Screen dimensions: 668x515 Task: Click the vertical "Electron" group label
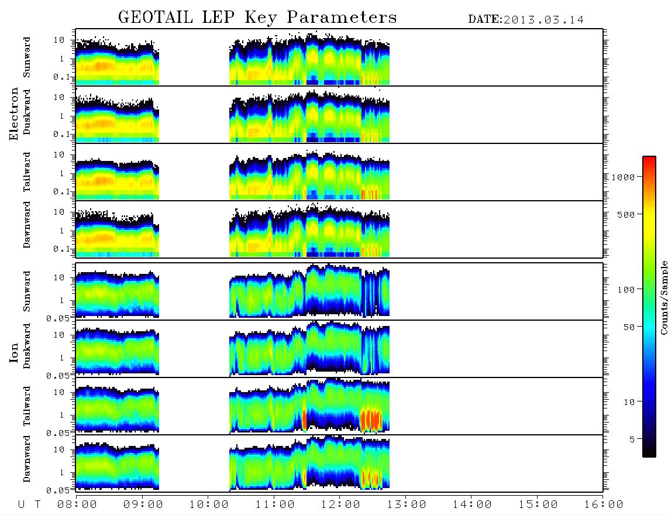click(x=14, y=114)
